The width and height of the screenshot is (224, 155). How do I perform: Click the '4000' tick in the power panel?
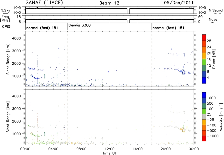coord(17,38)
